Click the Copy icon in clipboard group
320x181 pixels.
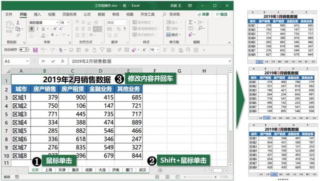pyautogui.click(x=18, y=29)
